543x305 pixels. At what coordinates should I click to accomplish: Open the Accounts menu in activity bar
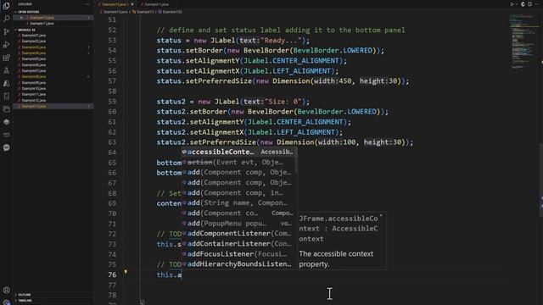6,290
